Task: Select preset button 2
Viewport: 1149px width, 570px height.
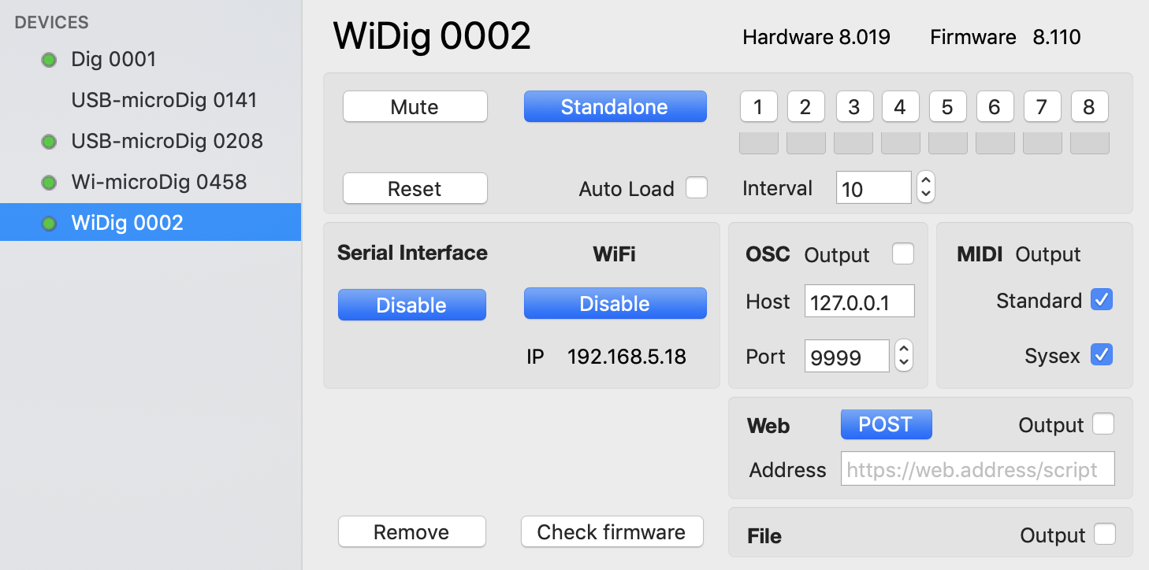Action: pos(805,107)
